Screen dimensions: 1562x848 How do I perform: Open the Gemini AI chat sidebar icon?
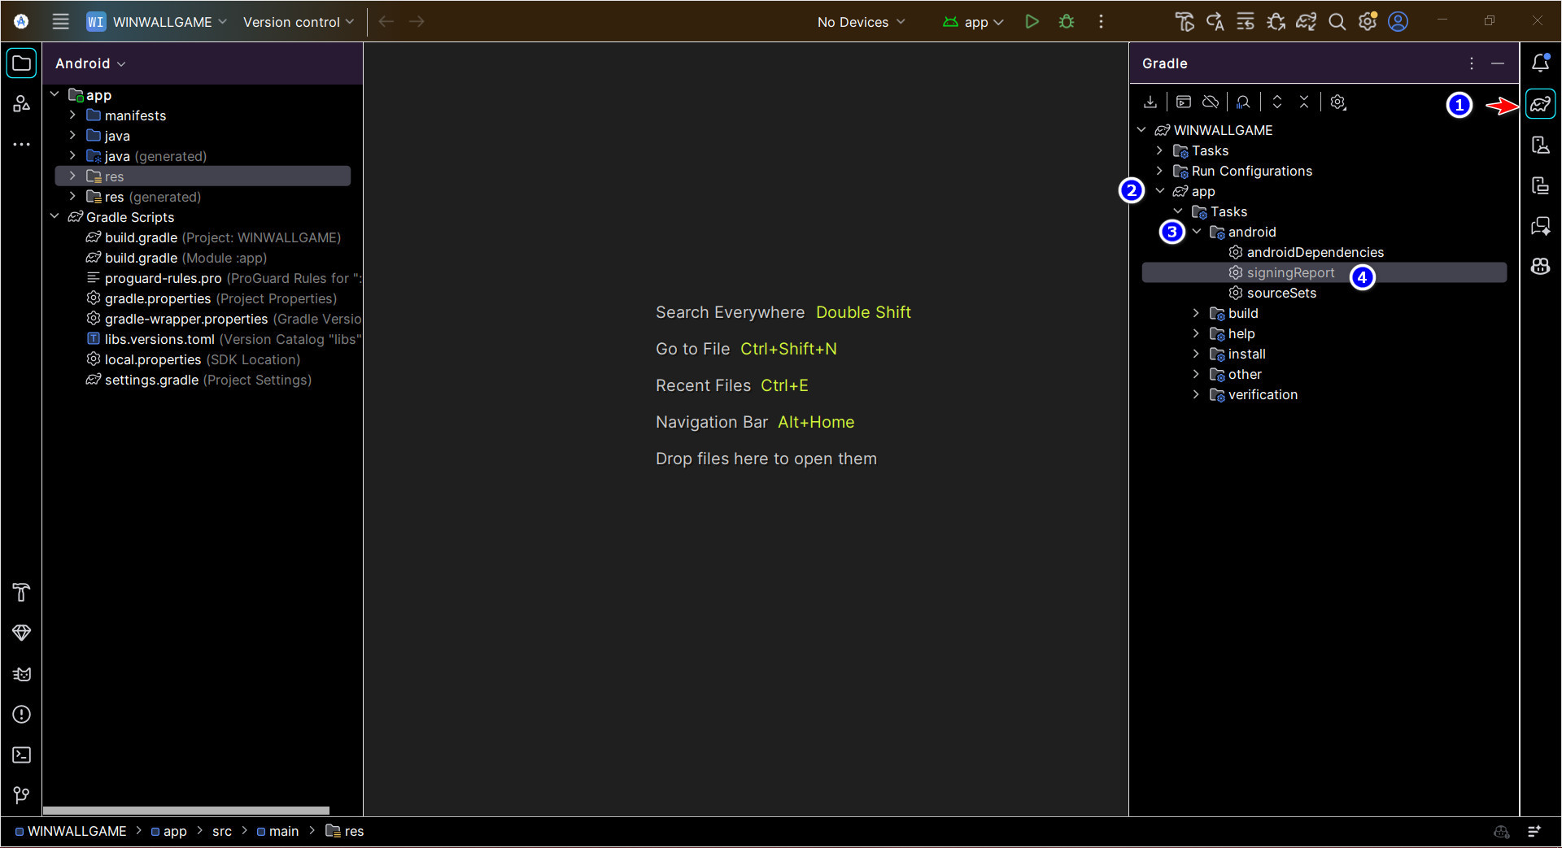(1540, 225)
